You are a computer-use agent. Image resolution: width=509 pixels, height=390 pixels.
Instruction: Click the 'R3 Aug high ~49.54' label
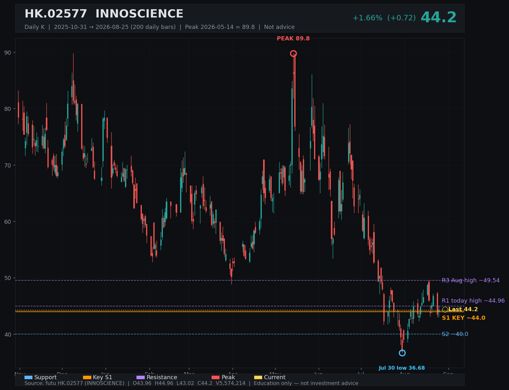click(471, 280)
